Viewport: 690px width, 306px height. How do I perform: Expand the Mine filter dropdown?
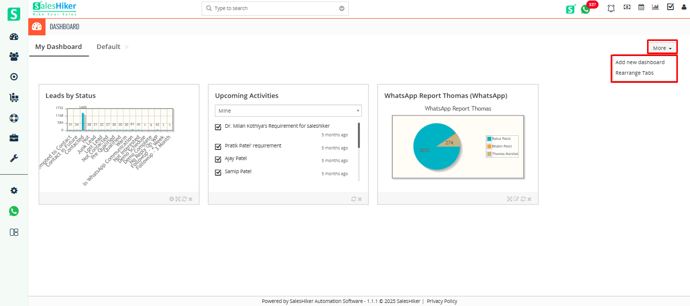(x=288, y=111)
